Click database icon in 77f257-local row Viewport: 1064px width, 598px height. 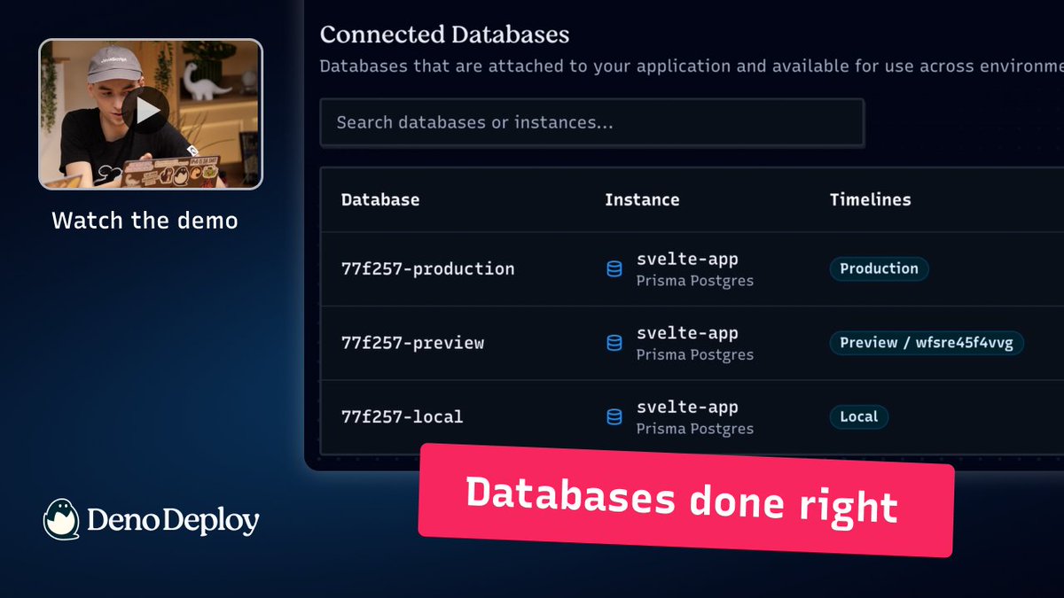click(614, 416)
